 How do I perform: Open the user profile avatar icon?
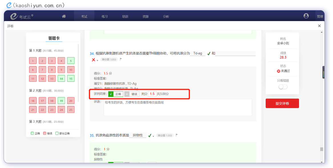click(306, 16)
